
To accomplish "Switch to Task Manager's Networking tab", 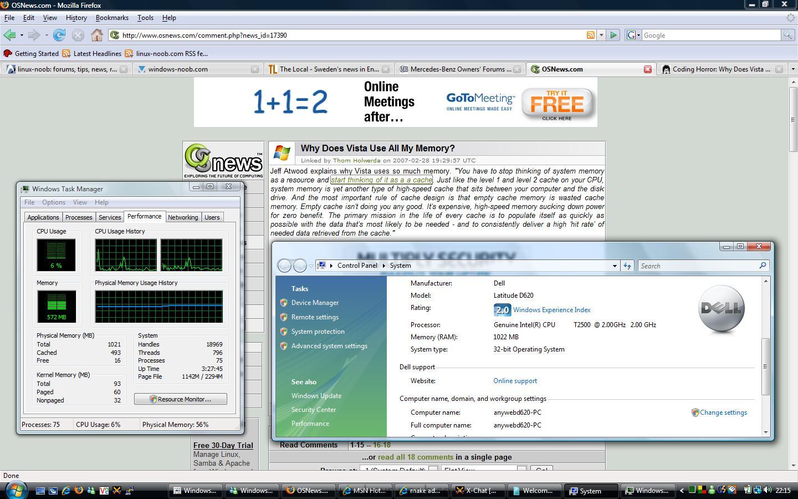I will (183, 217).
